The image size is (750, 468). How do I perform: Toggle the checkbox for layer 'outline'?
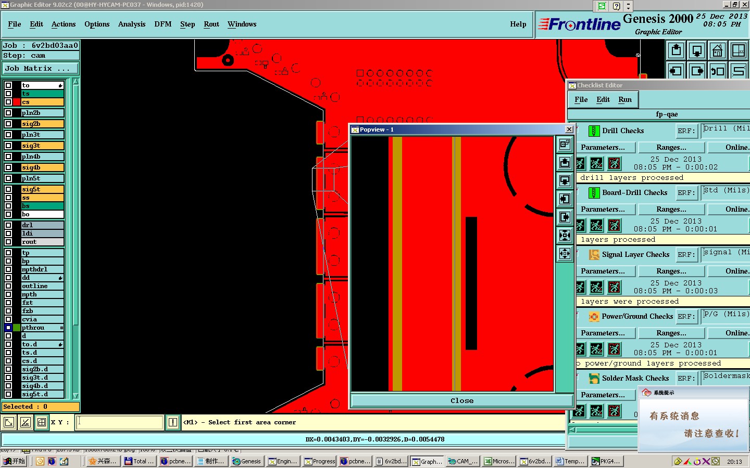coord(8,286)
